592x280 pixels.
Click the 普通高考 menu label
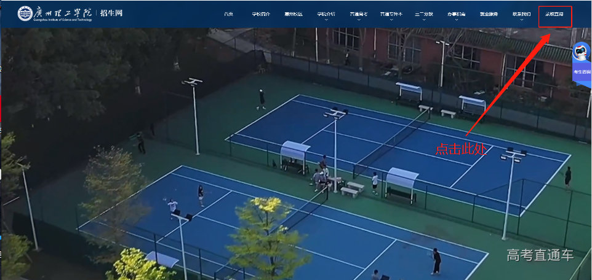tap(359, 14)
